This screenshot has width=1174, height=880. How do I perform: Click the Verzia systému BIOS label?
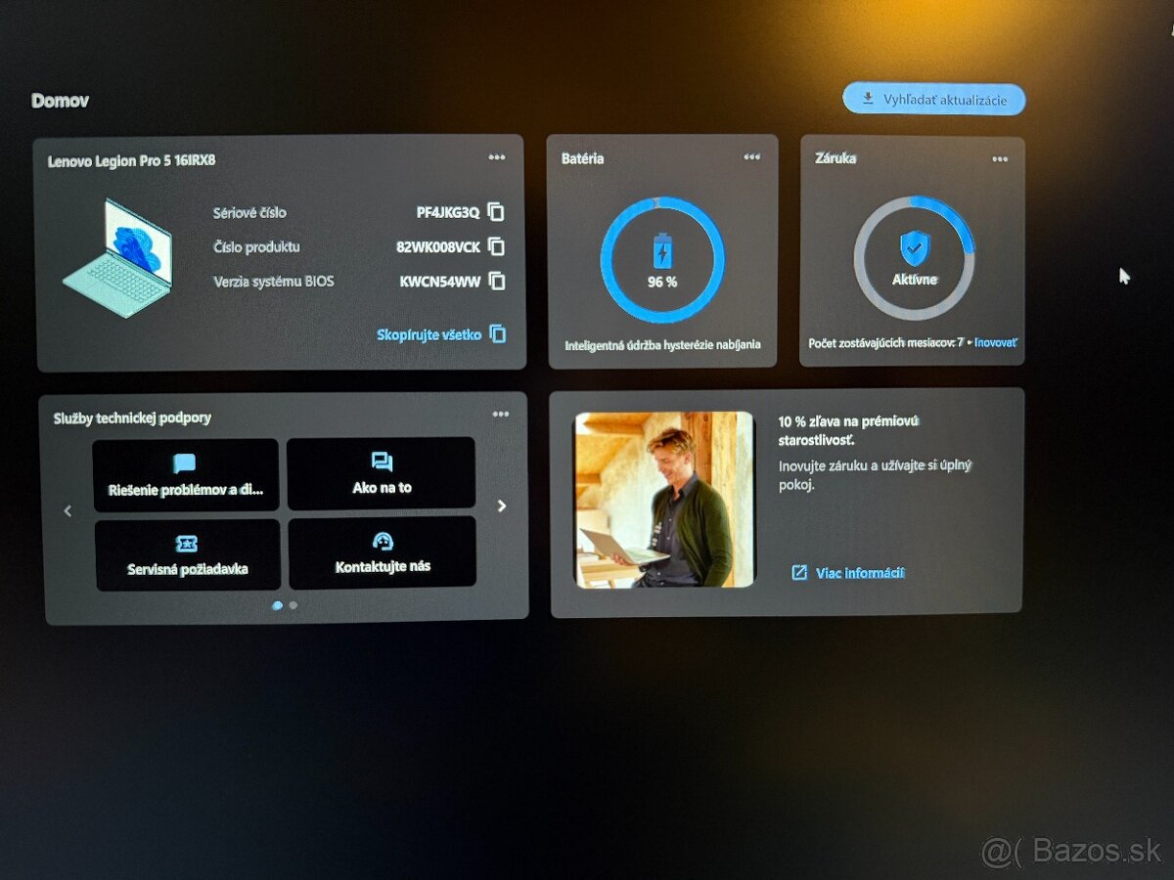coord(274,282)
